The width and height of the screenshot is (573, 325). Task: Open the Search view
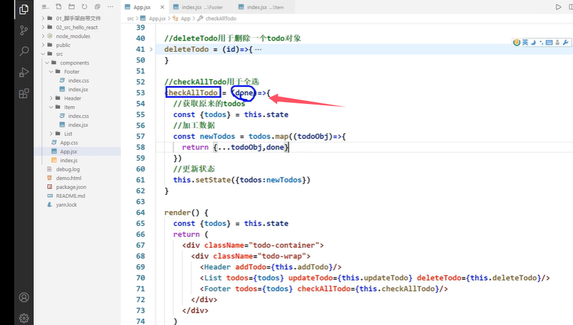[24, 51]
